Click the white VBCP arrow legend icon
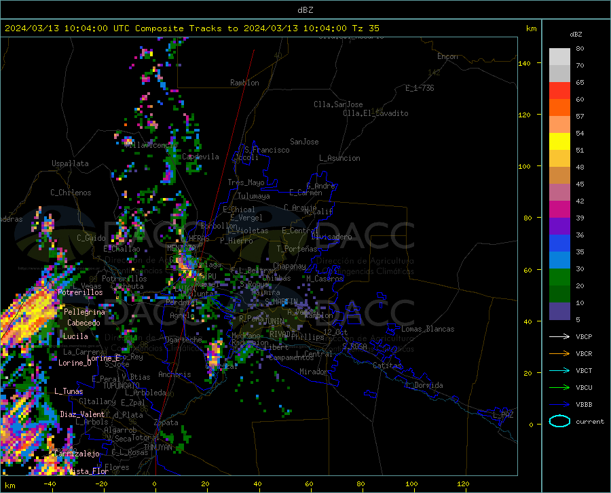This screenshot has width=611, height=493. (x=559, y=336)
